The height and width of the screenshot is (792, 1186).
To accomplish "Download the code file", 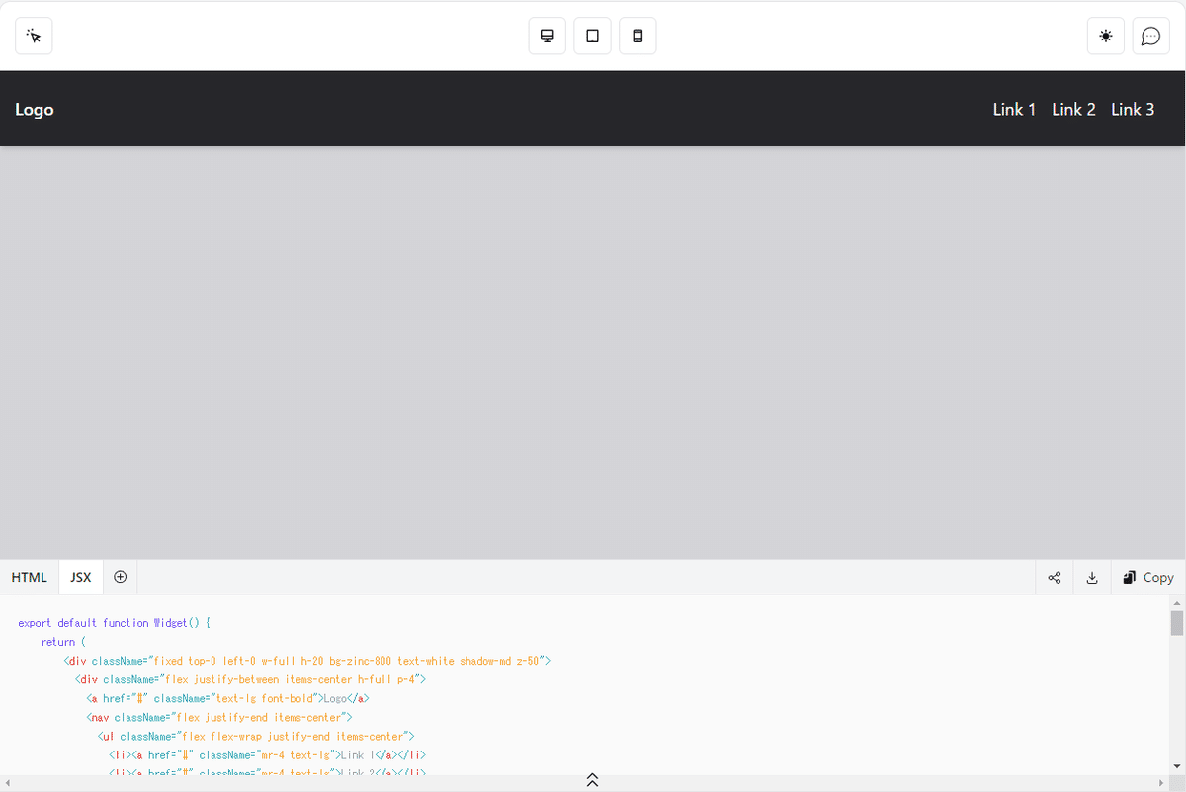I will (1091, 577).
